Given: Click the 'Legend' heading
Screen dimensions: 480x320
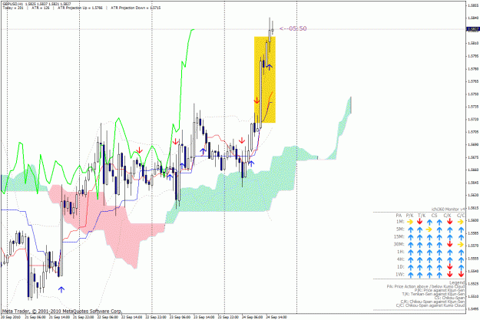Looking at the screenshot, I should [457, 282].
